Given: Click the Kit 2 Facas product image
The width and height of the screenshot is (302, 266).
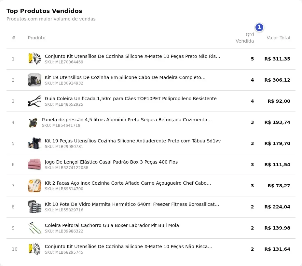Looking at the screenshot, I should pyautogui.click(x=34, y=186).
